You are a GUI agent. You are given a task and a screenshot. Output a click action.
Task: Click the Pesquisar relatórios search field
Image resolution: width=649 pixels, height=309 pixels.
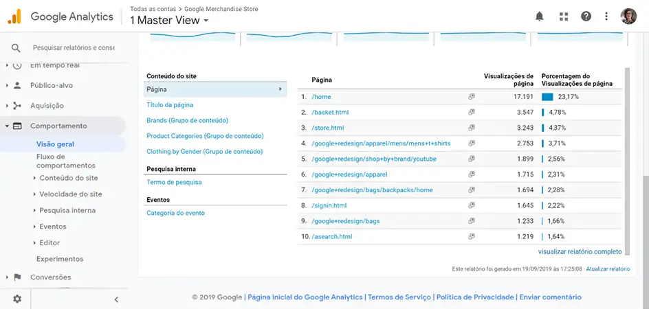74,48
